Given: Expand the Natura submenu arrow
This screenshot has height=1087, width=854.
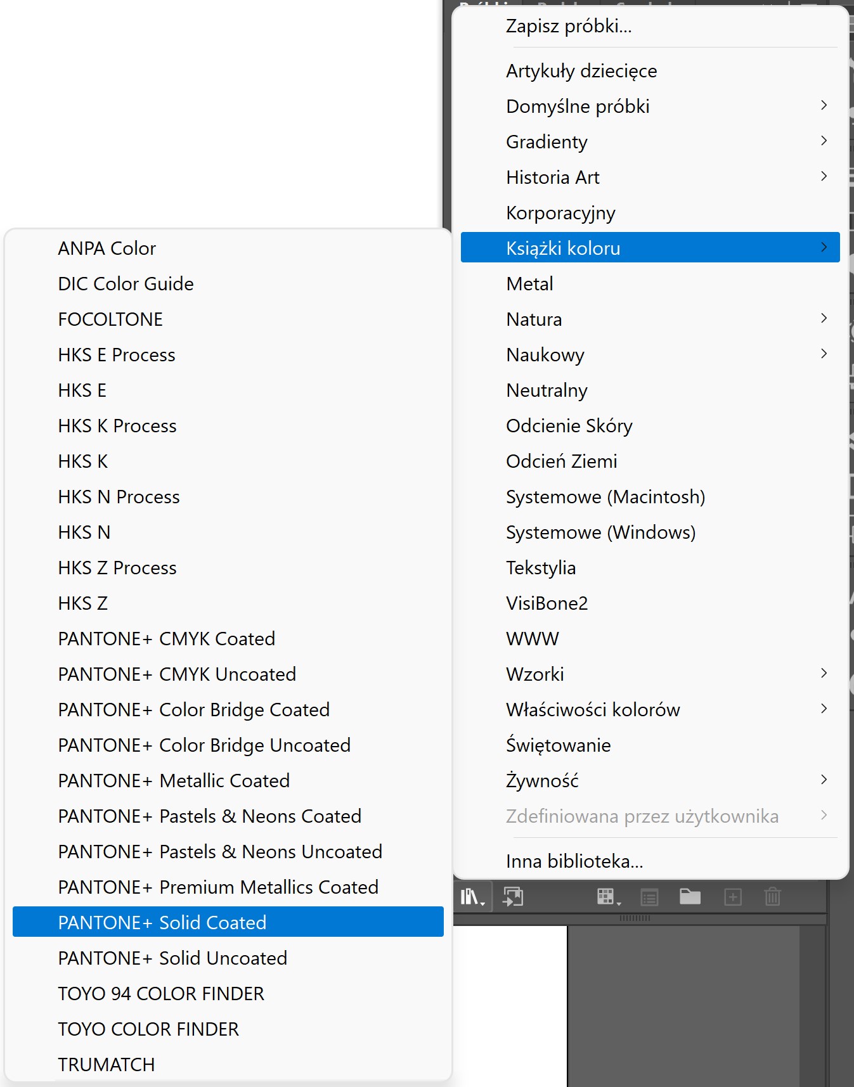Looking at the screenshot, I should (x=824, y=318).
